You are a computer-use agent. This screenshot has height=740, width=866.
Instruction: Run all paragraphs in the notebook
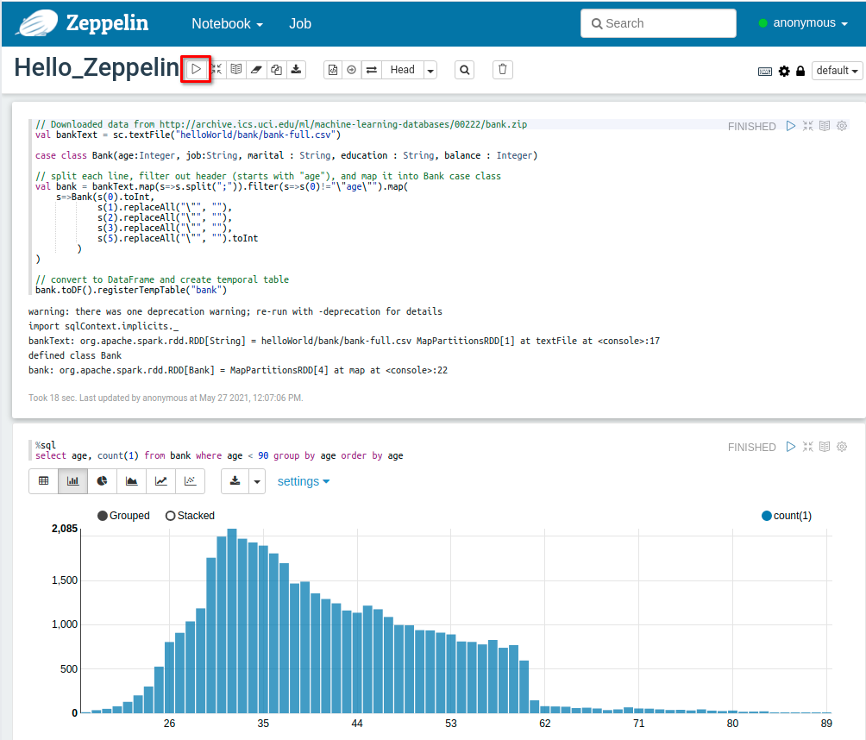197,70
